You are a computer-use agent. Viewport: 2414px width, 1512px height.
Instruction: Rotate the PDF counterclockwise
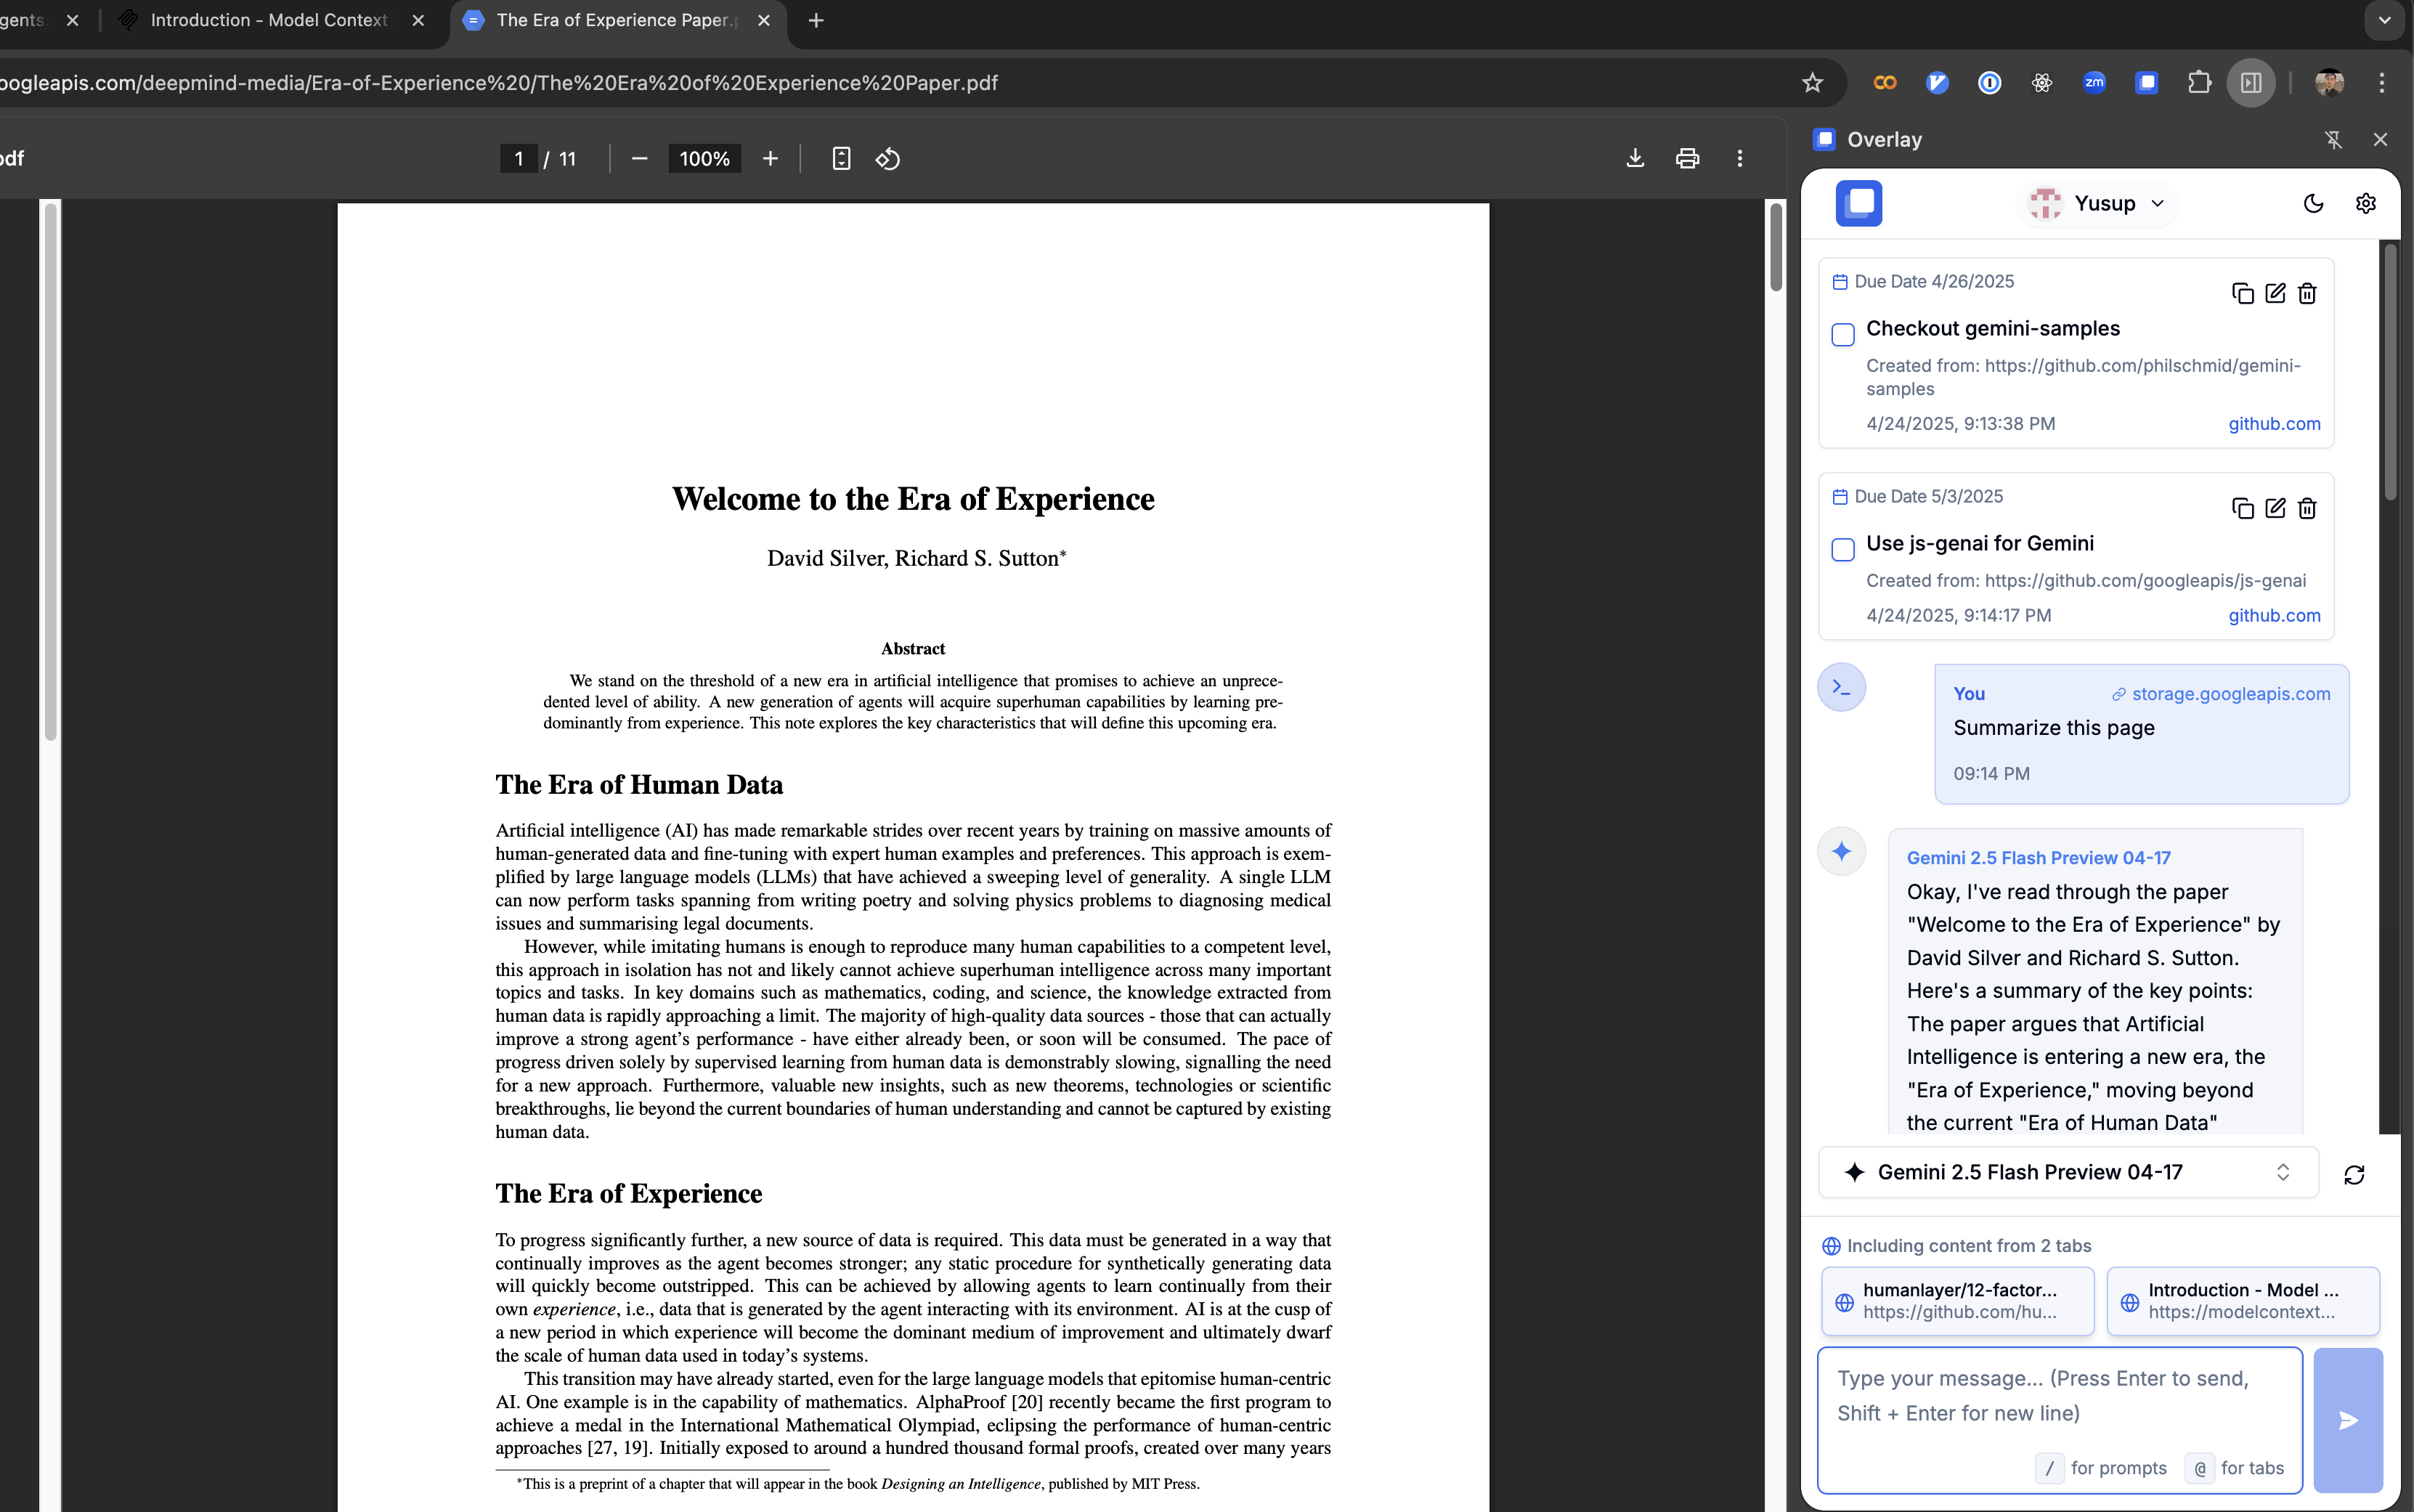[887, 158]
